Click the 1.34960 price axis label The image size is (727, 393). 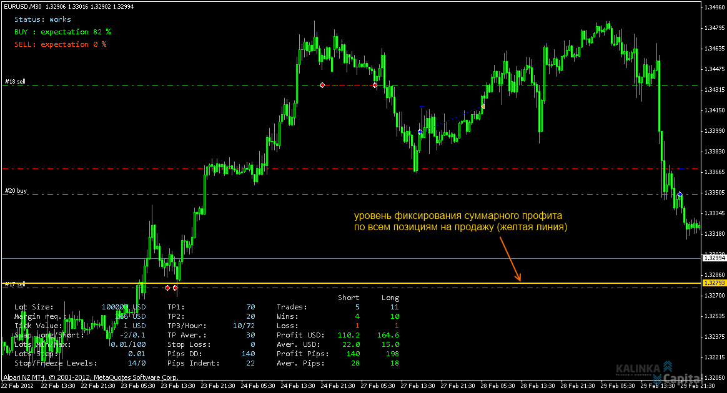(715, 7)
